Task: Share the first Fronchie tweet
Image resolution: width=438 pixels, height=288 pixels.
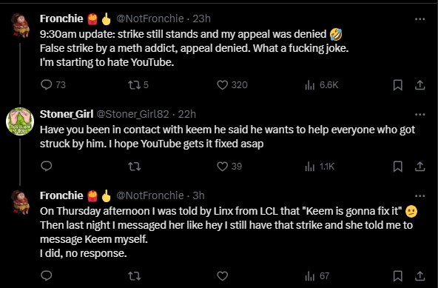Action: point(420,85)
